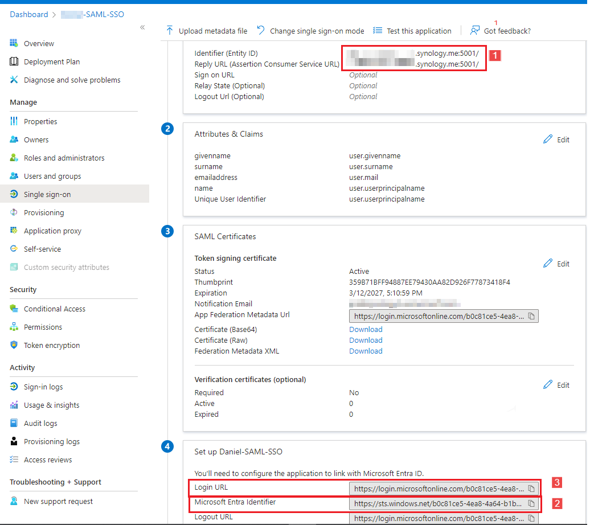
Task: Edit the Verification certificates section
Action: [556, 385]
